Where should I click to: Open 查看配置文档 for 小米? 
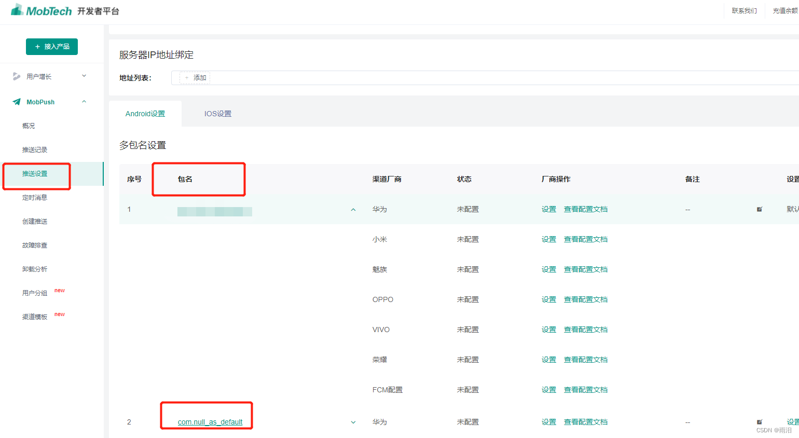pyautogui.click(x=586, y=239)
